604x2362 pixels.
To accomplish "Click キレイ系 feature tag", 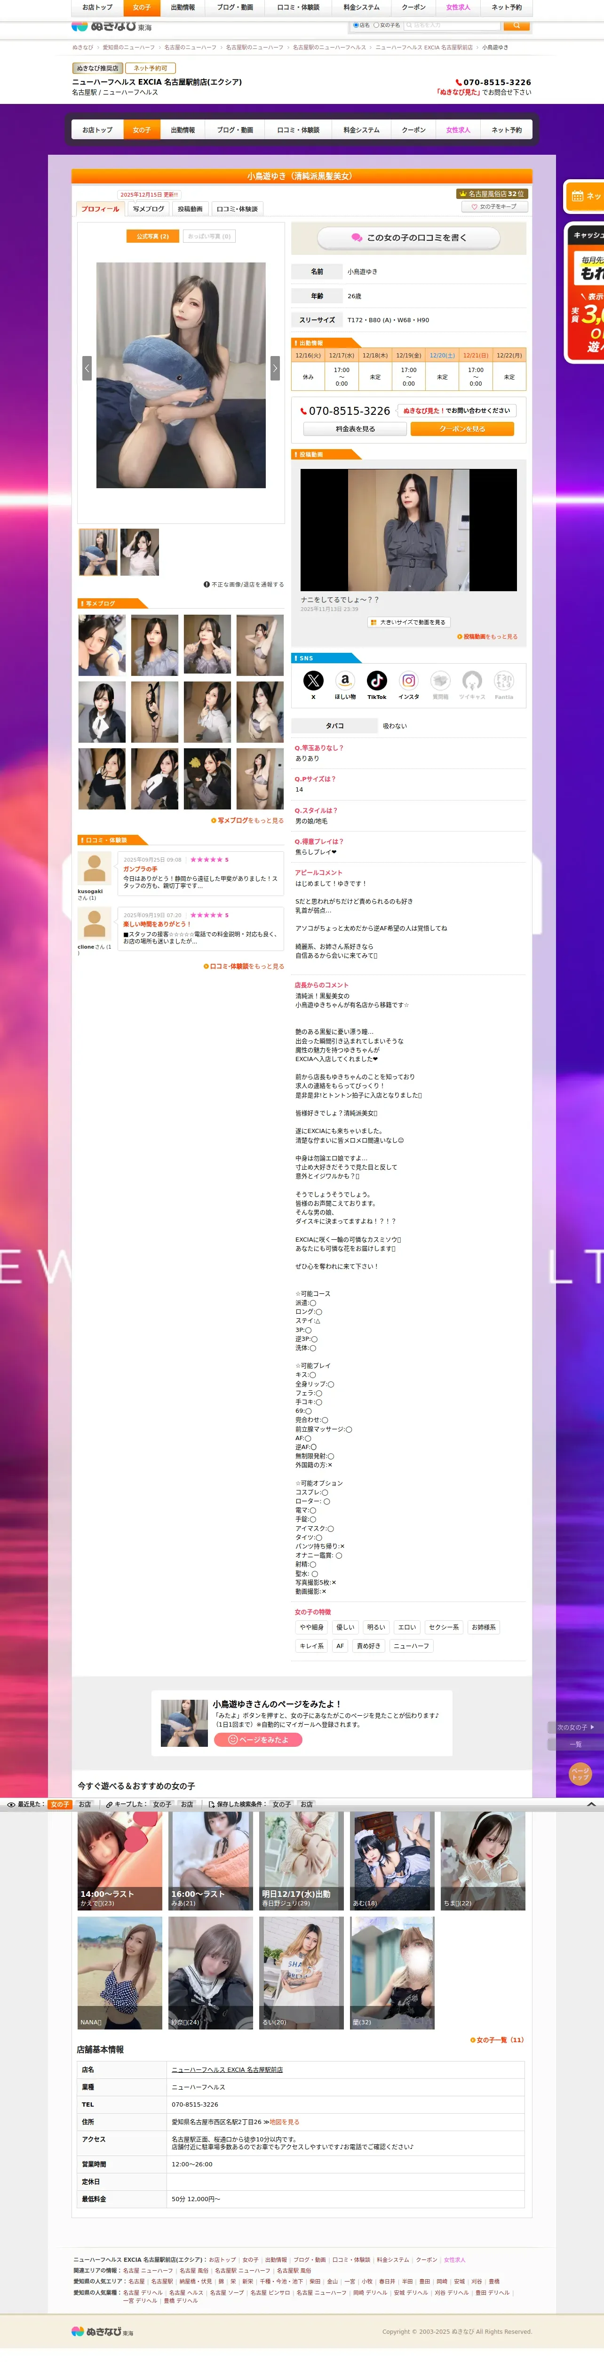I will (x=311, y=1646).
